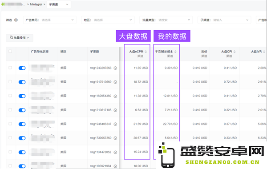Viewport: 267px width, 169px height.
Task: Click the 18.72 USD eCPM value
Action: click(141, 82)
